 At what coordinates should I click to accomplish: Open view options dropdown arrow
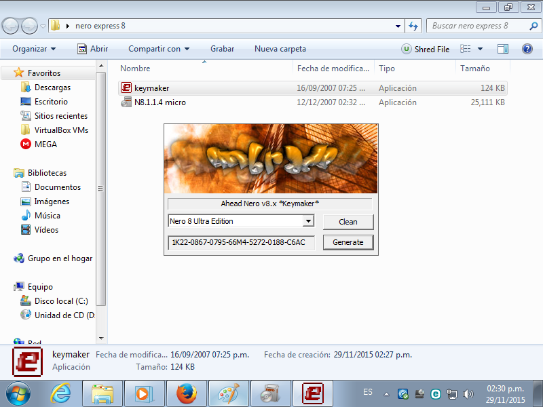[x=481, y=49]
